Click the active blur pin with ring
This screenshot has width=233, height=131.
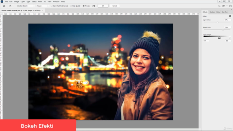[x=110, y=61]
